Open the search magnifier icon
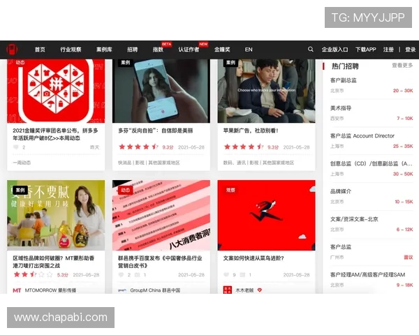The height and width of the screenshot is (335, 419). pyautogui.click(x=310, y=50)
